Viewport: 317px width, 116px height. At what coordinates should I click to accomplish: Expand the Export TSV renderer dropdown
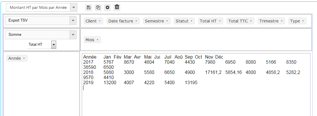73,20
